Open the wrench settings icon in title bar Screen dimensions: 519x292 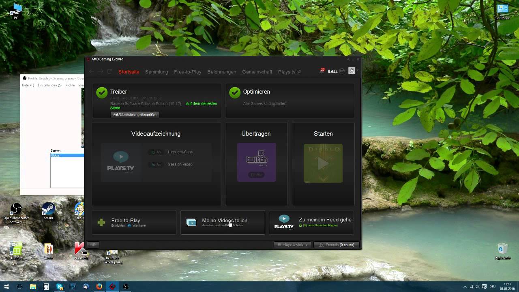coord(347,59)
